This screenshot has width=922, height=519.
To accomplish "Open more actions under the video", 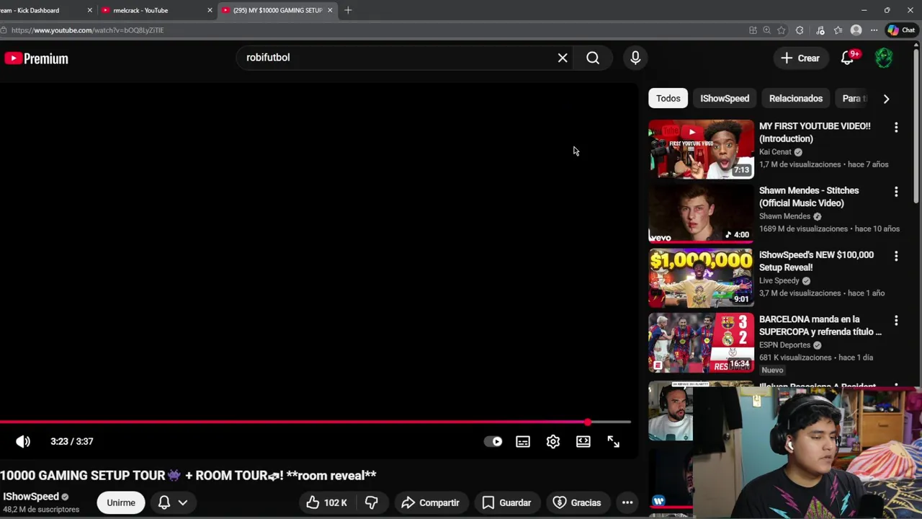I will (x=627, y=502).
